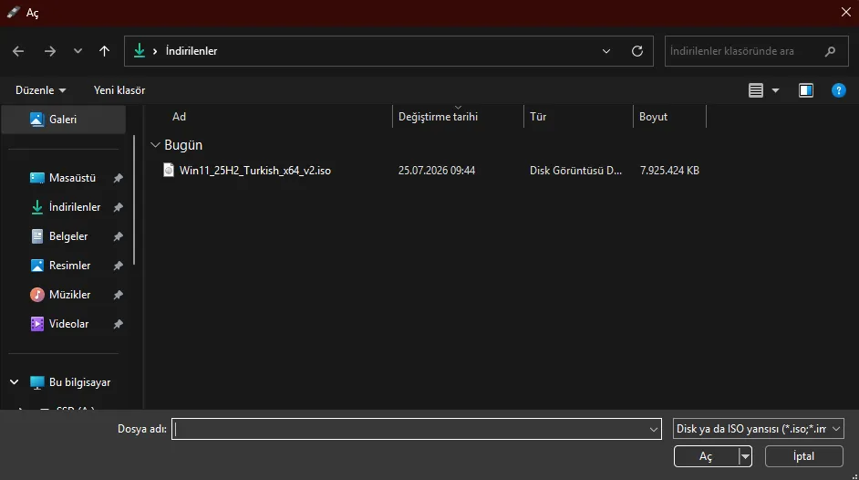Toggle the preview pane

point(806,90)
